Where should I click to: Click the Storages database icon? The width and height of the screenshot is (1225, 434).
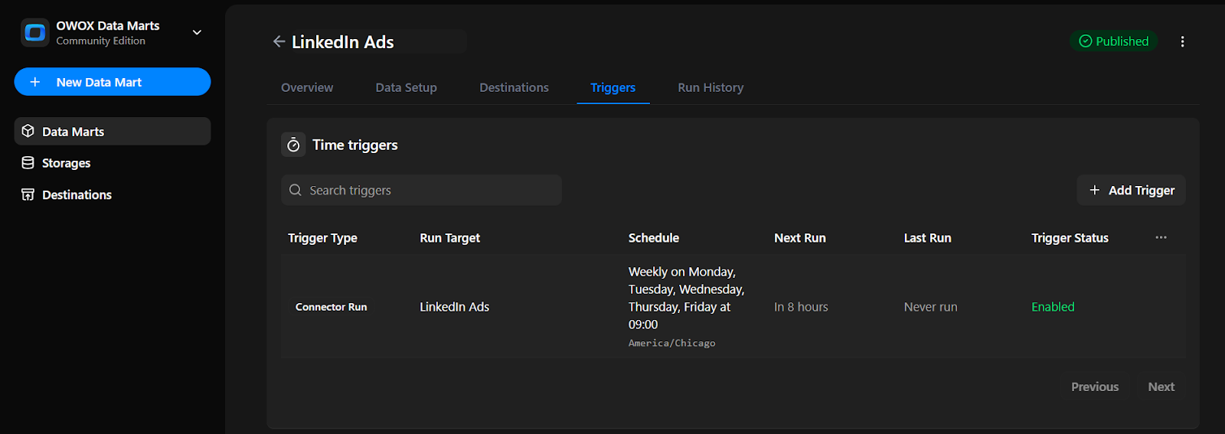coord(28,163)
